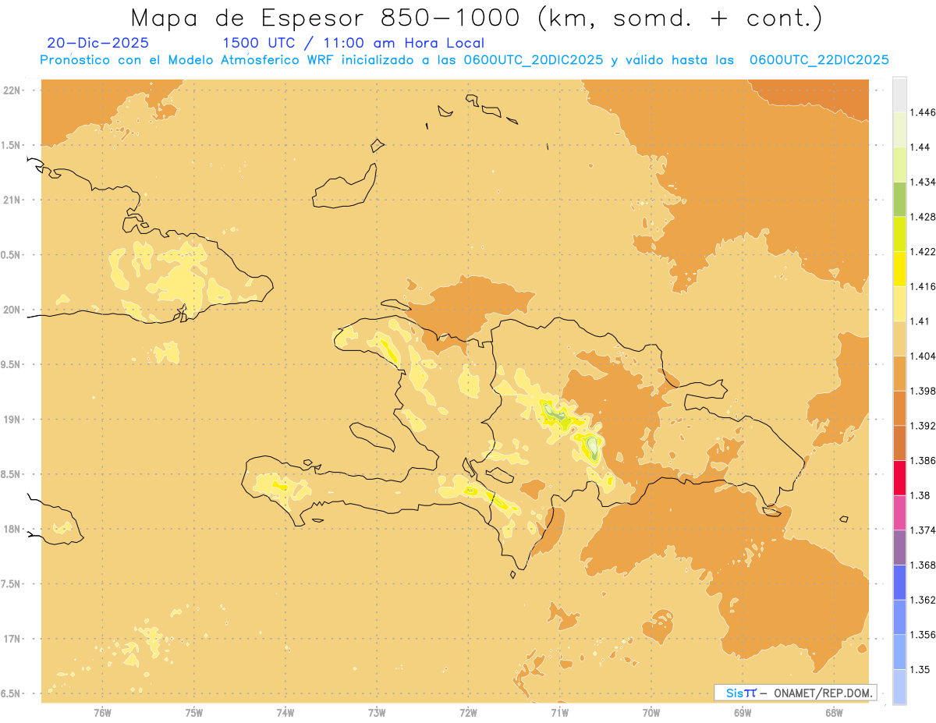This screenshot has height=723, width=936.
Task: Click the green legend swatch between 1.428 and 1.434
Action: pos(899,199)
